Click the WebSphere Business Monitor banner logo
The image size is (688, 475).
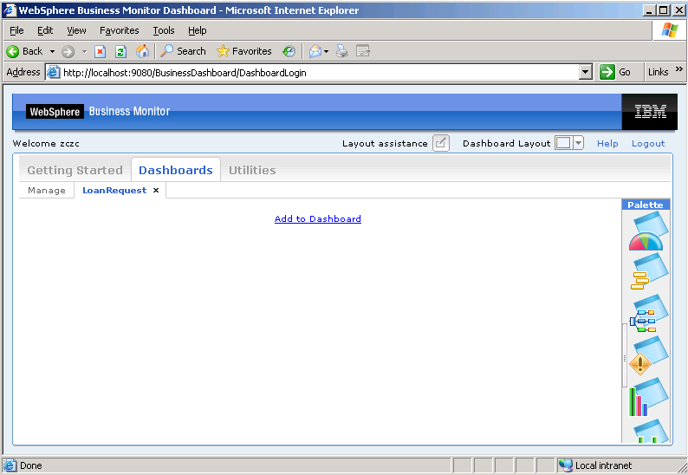[98, 112]
